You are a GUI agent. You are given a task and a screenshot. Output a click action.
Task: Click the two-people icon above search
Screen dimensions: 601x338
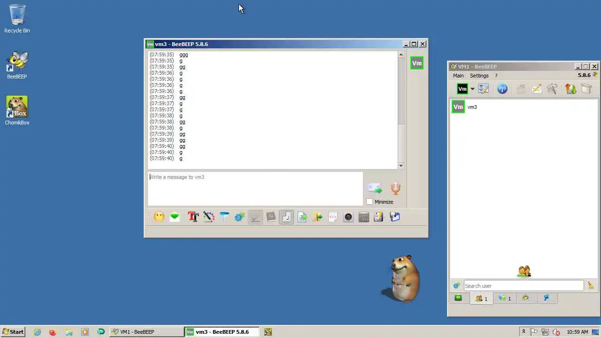(x=524, y=271)
